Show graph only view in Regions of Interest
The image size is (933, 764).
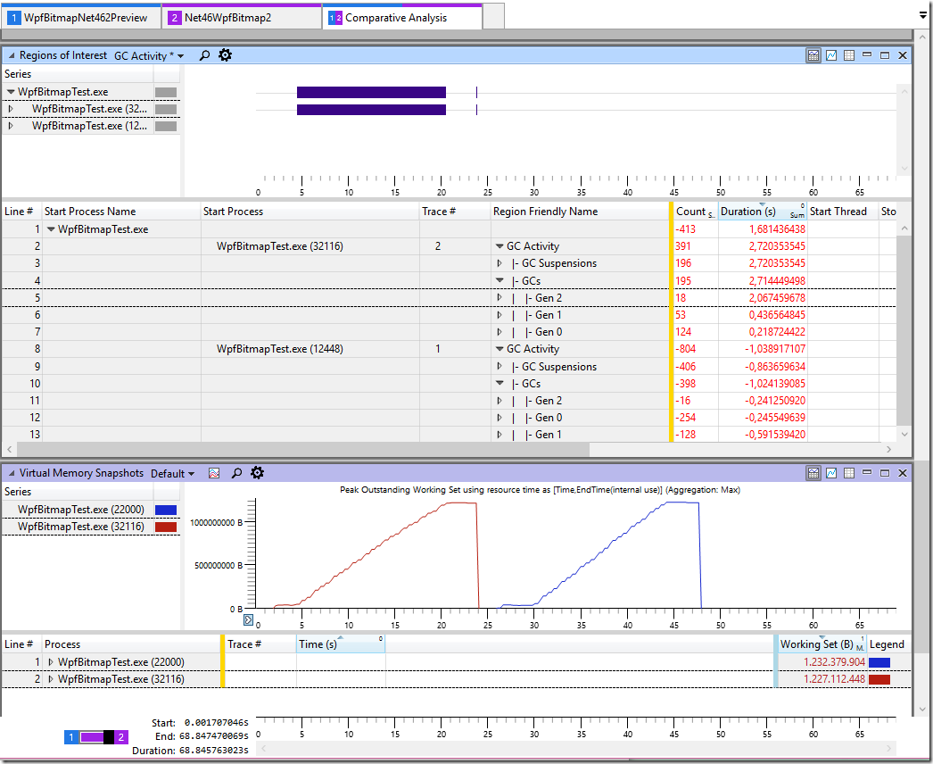pos(831,55)
